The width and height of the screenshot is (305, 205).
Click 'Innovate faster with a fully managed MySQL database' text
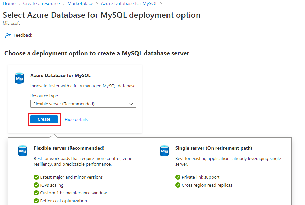[x=84, y=86]
